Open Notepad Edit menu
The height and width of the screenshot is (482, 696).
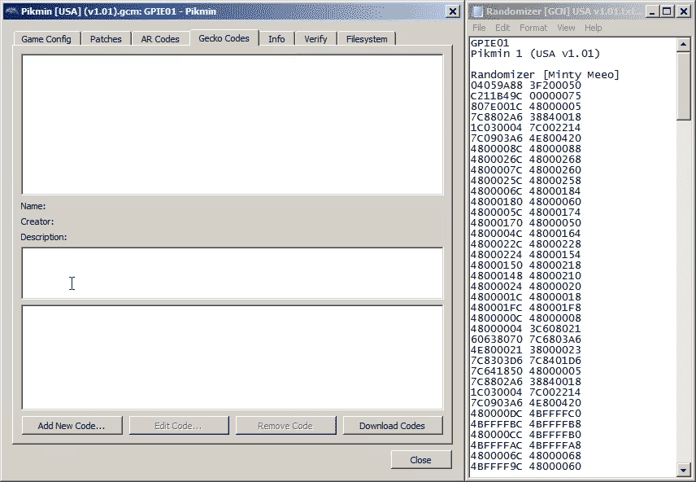[x=502, y=28]
